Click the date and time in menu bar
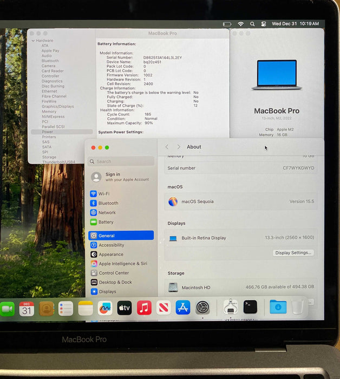The width and height of the screenshot is (340, 379). tap(295, 24)
